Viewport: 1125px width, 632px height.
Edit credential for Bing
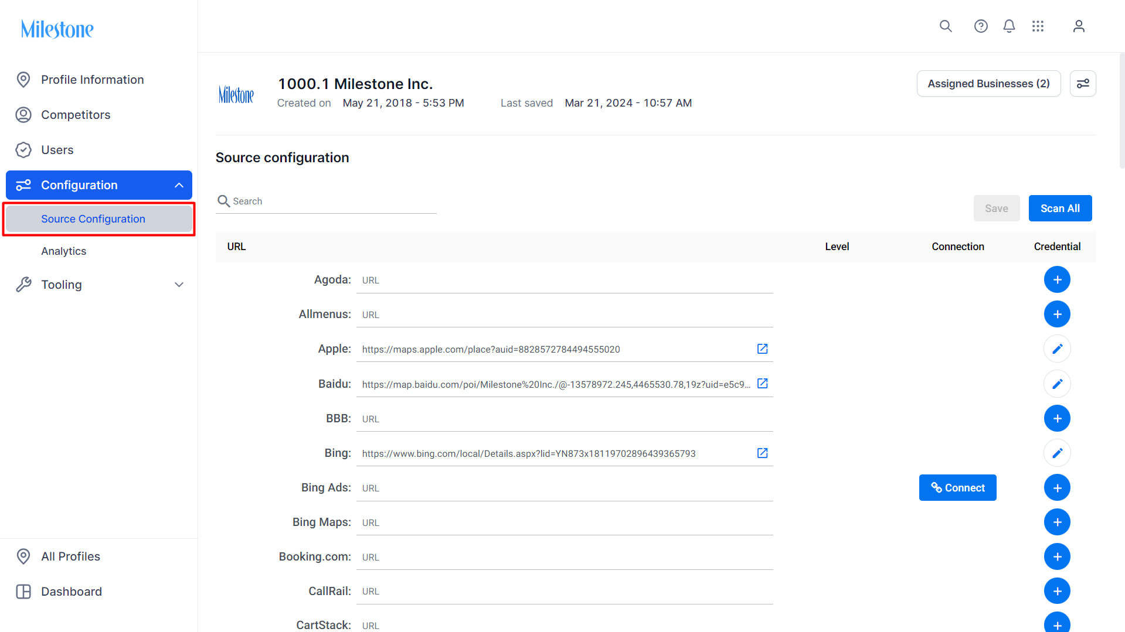[1057, 453]
